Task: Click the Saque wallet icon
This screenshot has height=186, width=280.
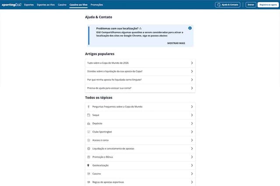Action: tap(88, 115)
